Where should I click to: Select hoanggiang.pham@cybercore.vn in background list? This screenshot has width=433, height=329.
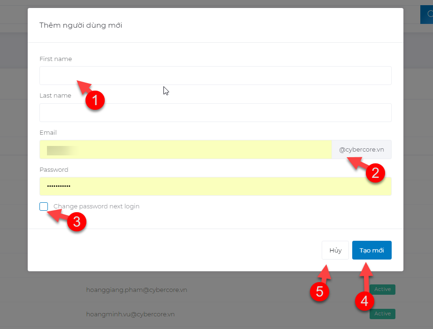(x=137, y=290)
